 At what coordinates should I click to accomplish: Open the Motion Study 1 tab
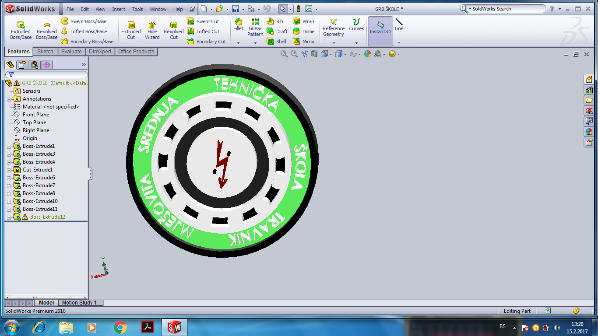tap(79, 303)
